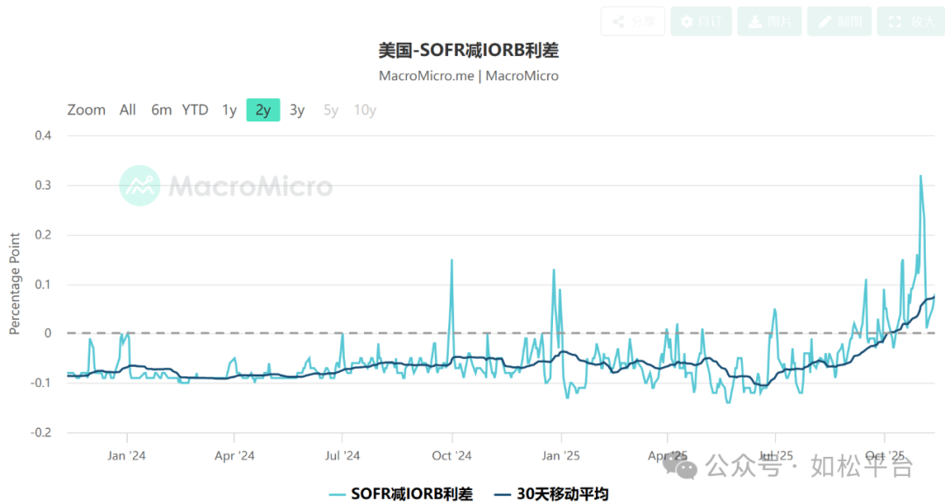Click the chart title 美国-SOFR减IORB利差
Screen dimensions: 945x504
[x=468, y=50]
